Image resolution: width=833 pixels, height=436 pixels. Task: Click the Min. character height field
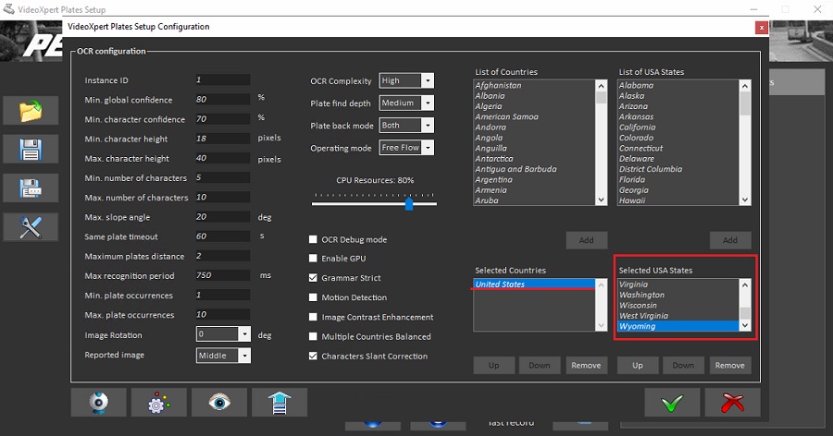(222, 139)
